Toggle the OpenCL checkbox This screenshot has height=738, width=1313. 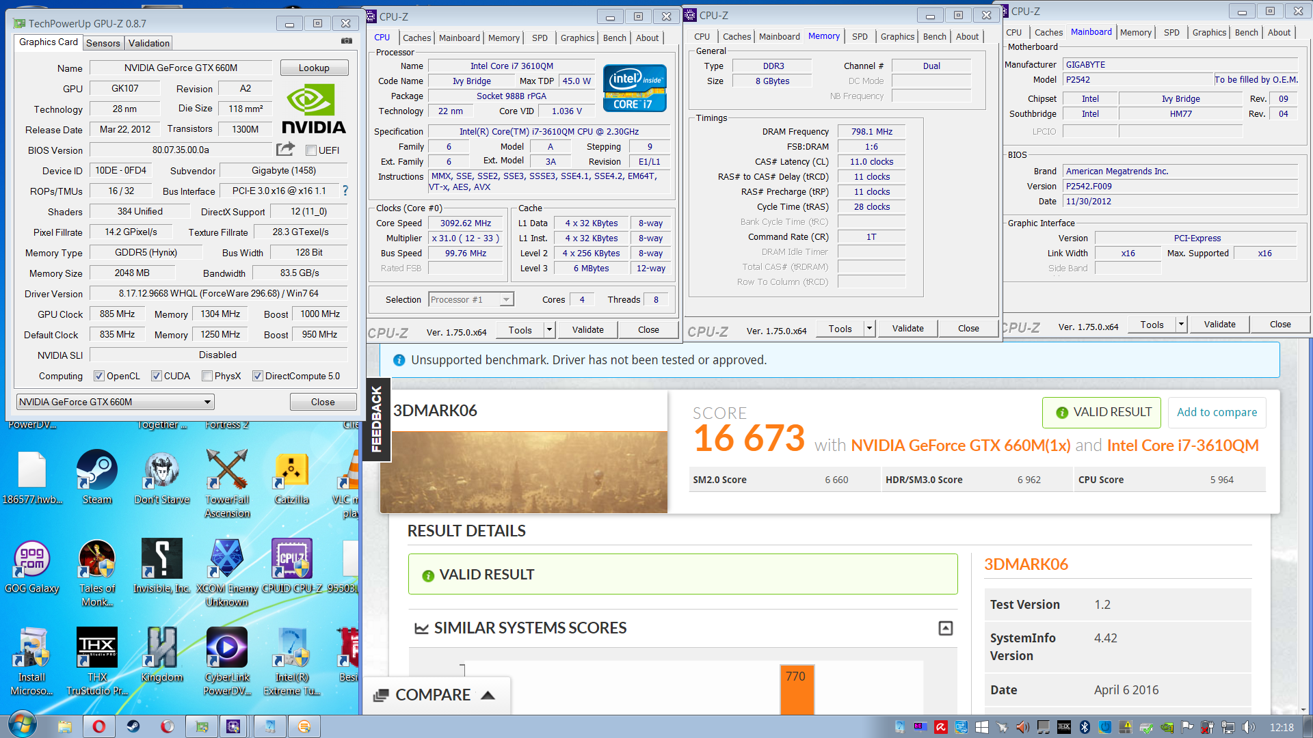(99, 376)
